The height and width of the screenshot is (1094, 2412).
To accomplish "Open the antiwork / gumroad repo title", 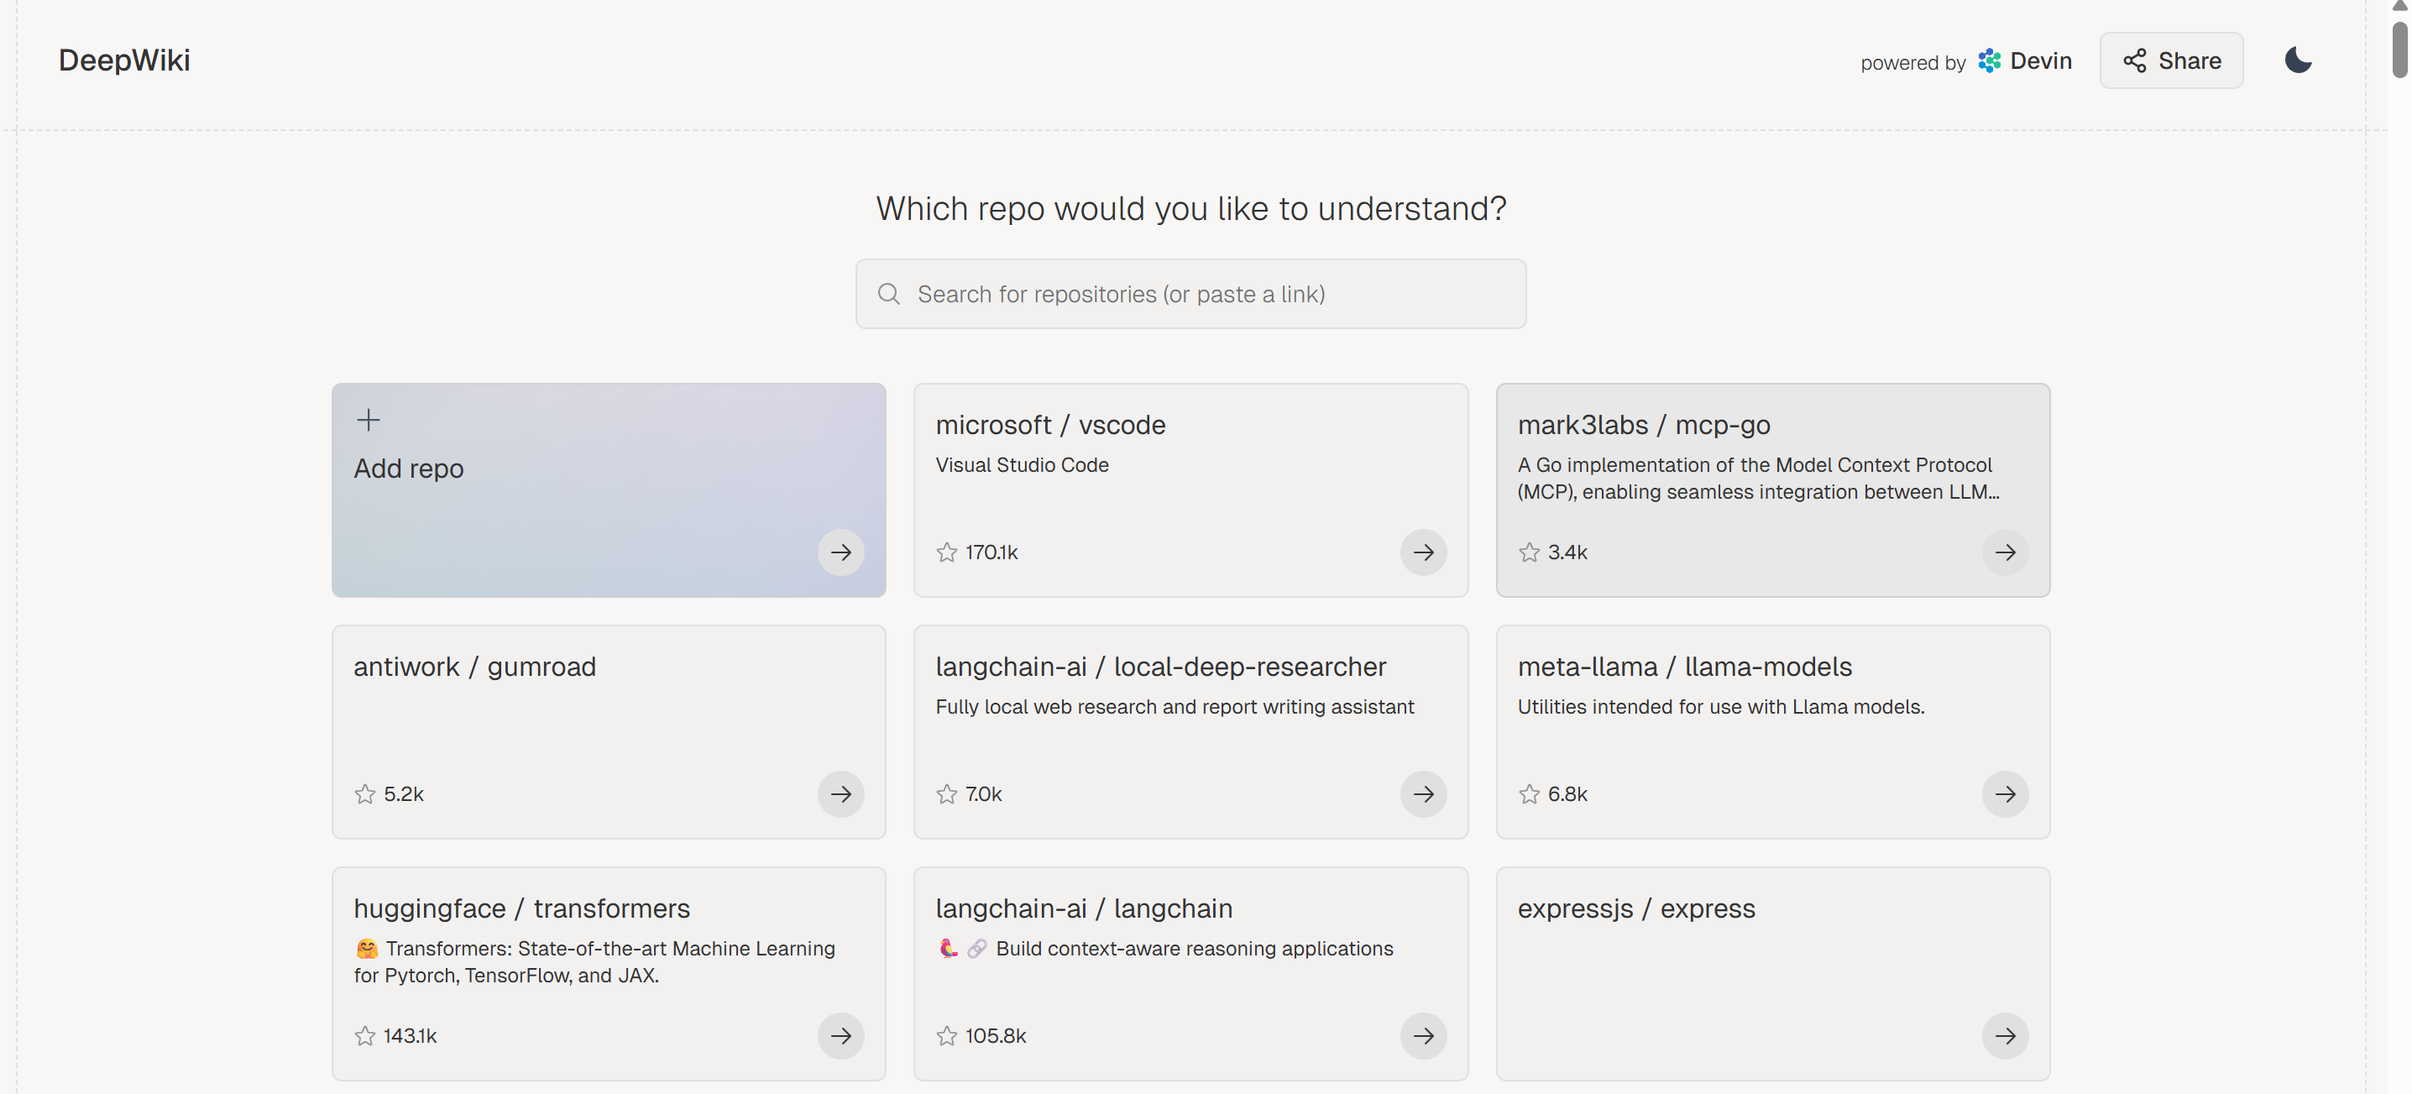I will click(474, 667).
